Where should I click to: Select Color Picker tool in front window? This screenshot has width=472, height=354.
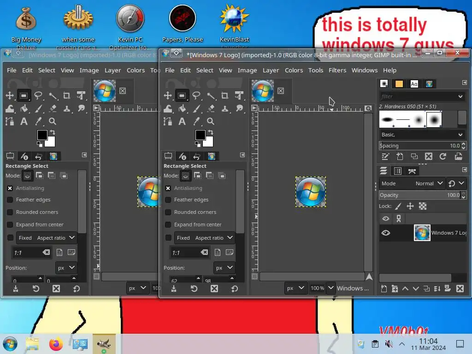(196, 121)
